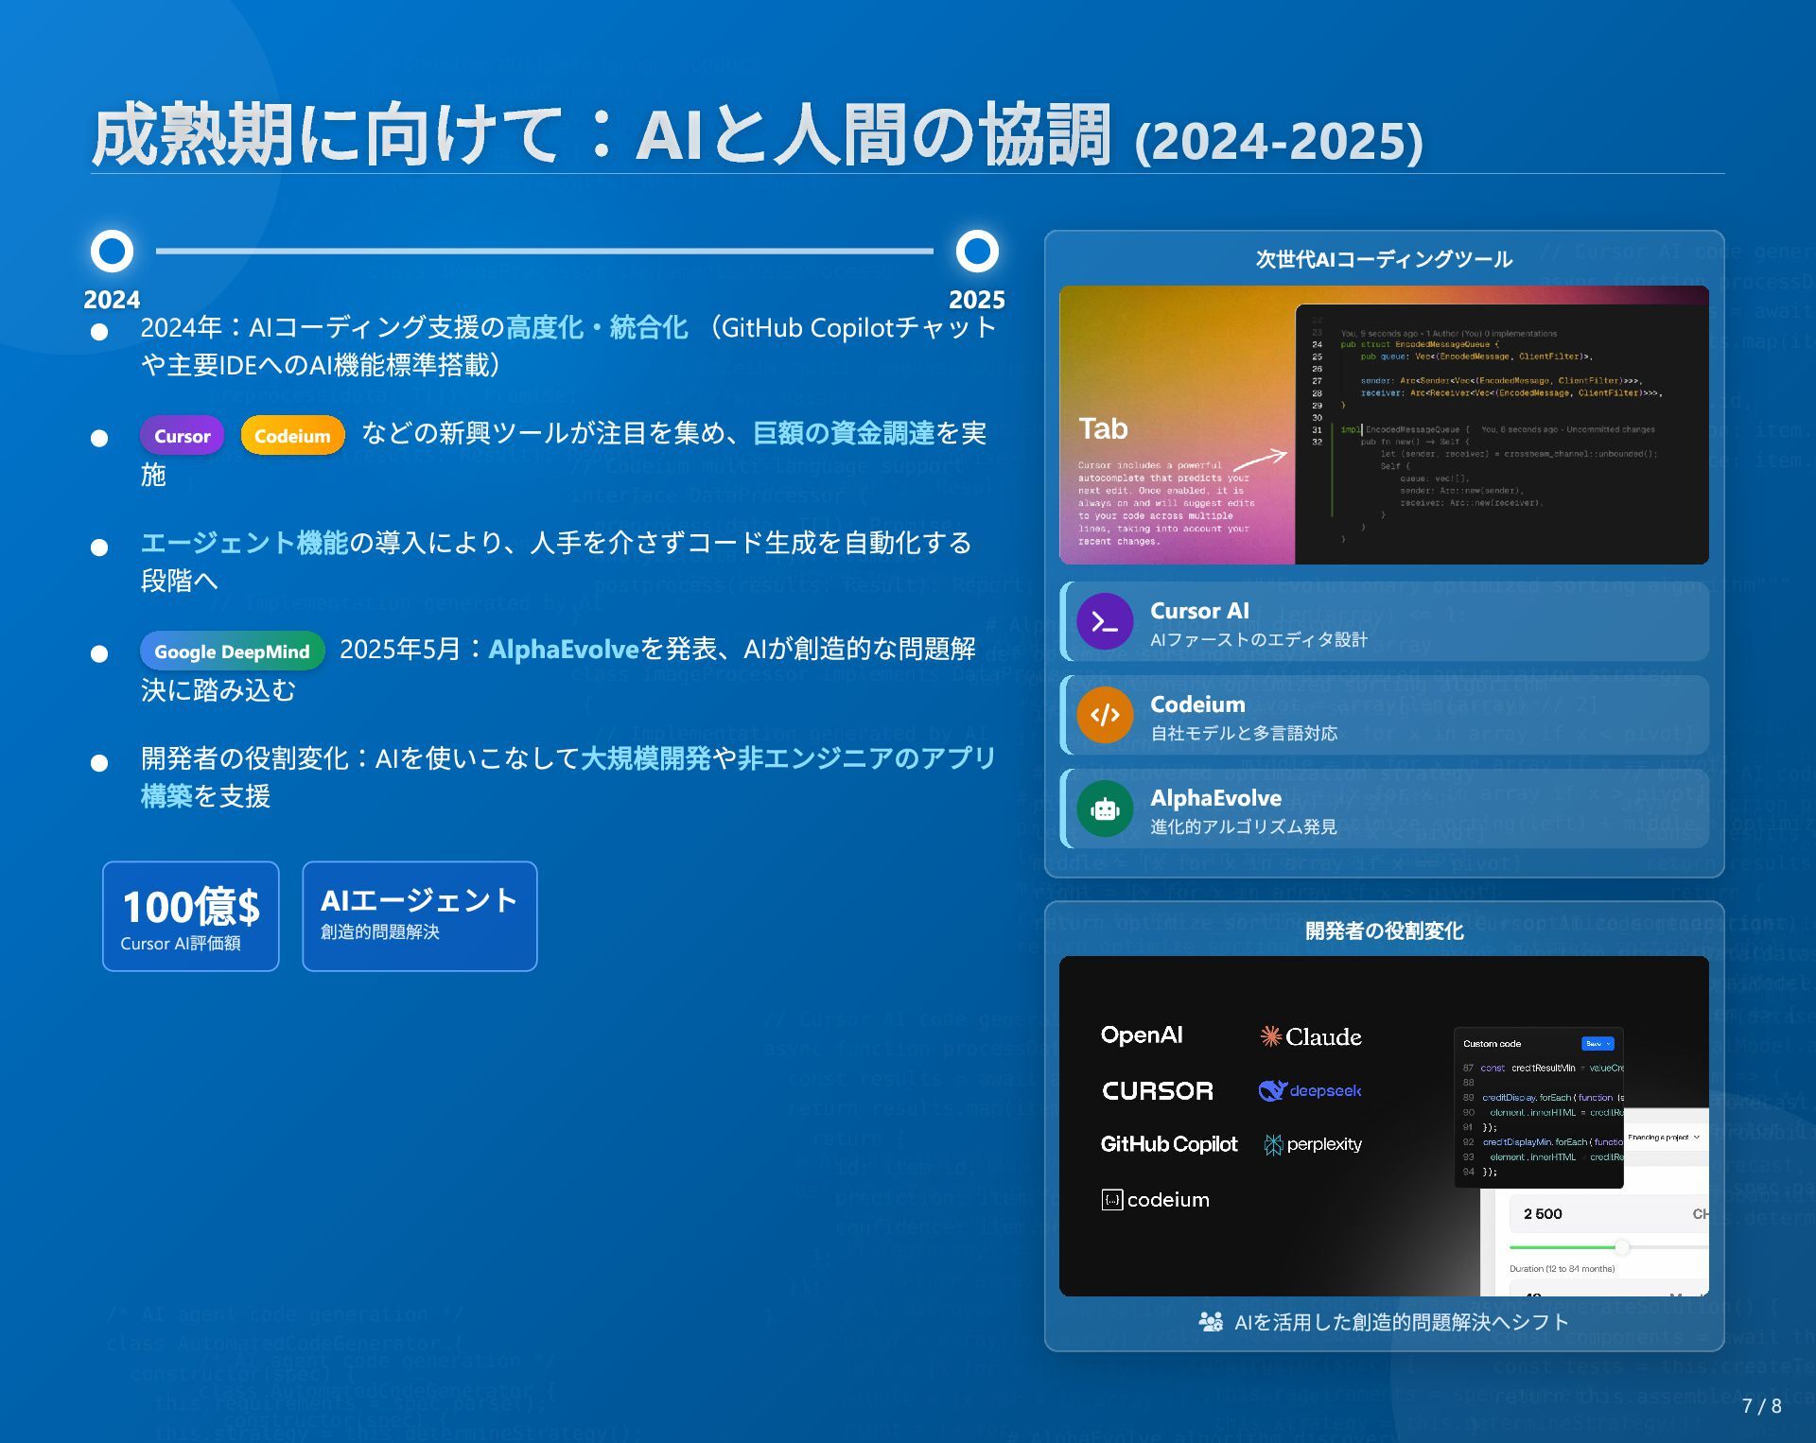Screen dimensions: 1816x1443
Task: Select the Cursor AI tool card
Action: coord(1385,621)
